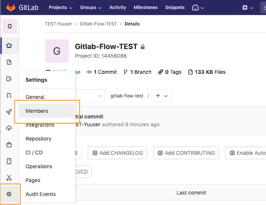
Task: Open the Snippets scissors icon in sidebar
Action: [9, 178]
